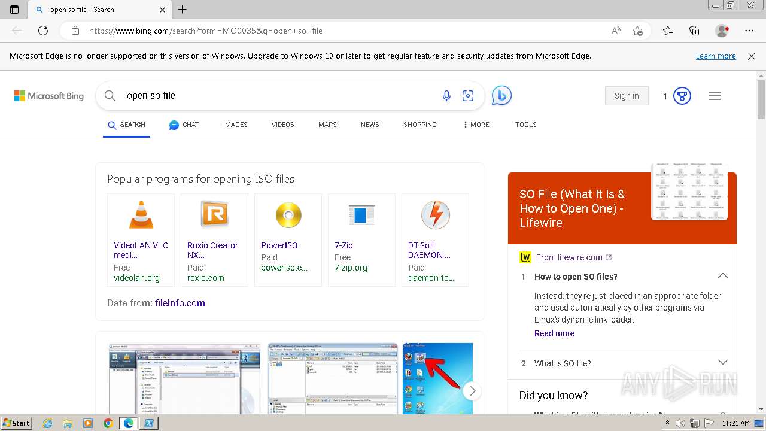Click the browser address bar URL
The width and height of the screenshot is (766, 431).
point(206,31)
